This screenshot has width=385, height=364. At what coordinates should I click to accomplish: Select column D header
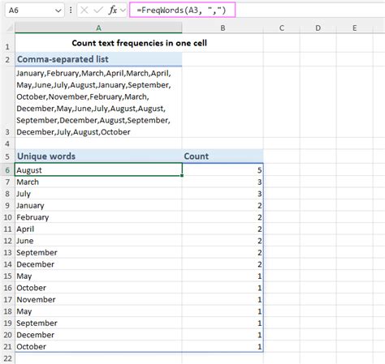tap(318, 28)
